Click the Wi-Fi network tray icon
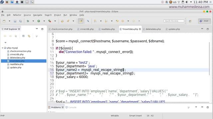213x119 pixels. (179, 2)
